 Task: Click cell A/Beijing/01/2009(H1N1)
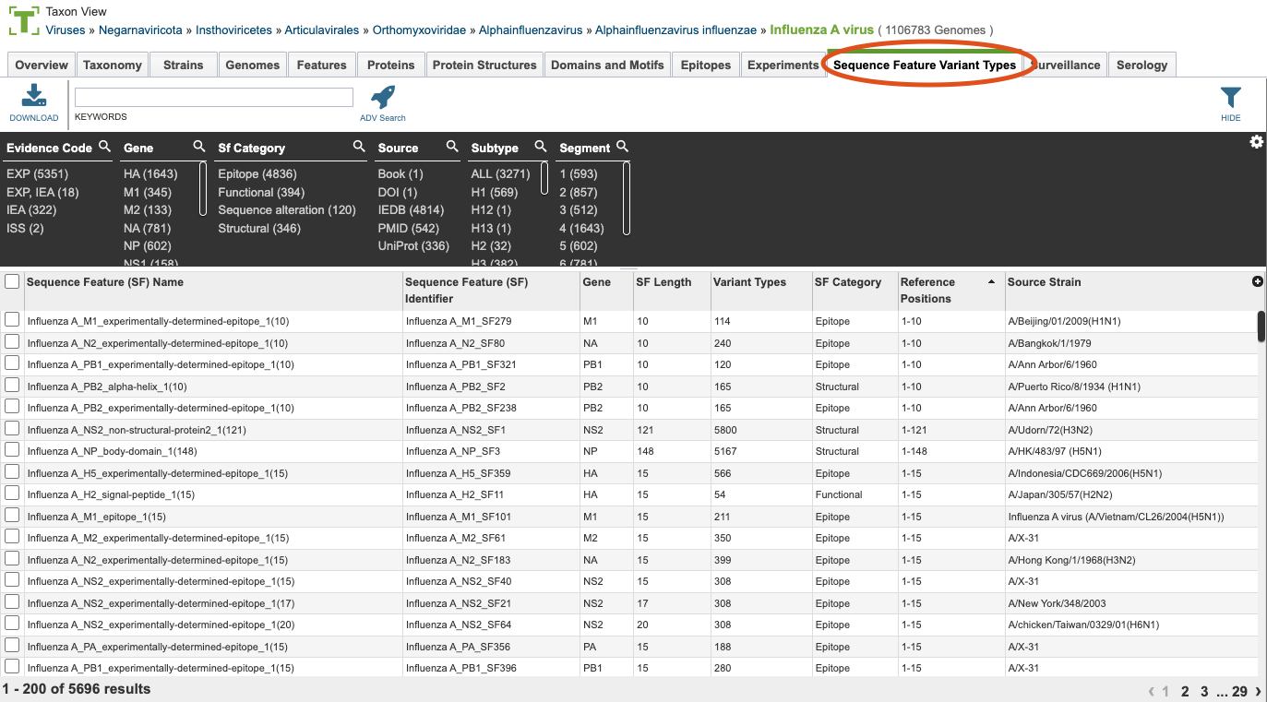[1065, 321]
